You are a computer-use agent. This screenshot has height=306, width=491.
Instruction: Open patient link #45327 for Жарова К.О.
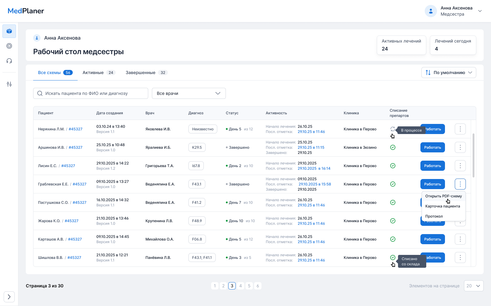(72, 221)
